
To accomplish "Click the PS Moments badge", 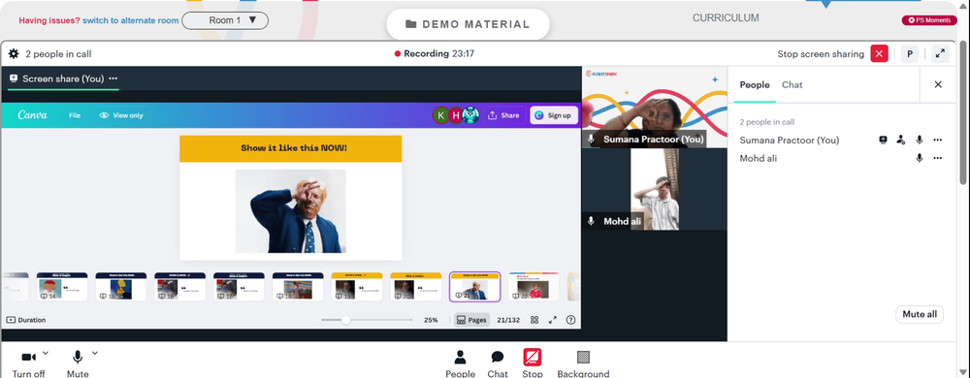I will pyautogui.click(x=929, y=20).
